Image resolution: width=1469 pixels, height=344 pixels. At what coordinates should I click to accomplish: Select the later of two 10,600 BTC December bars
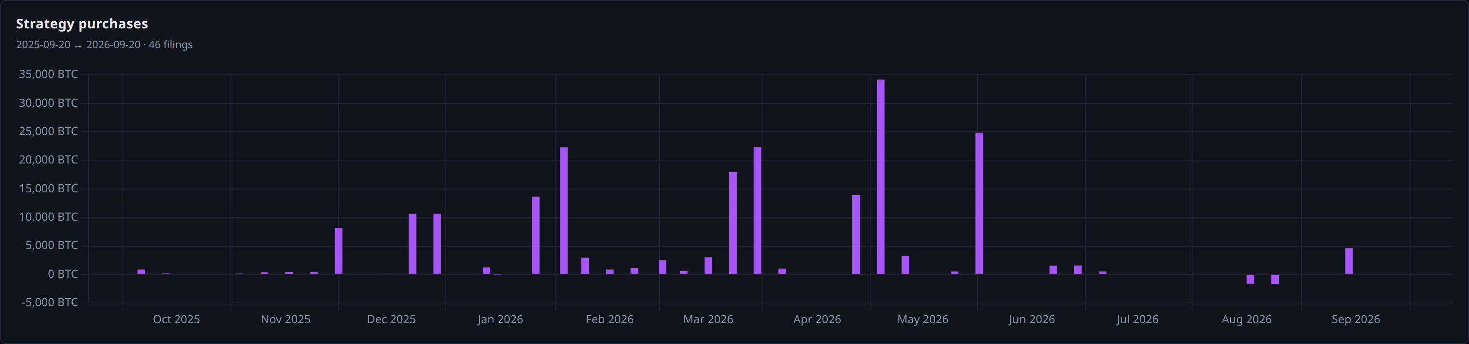coord(437,244)
